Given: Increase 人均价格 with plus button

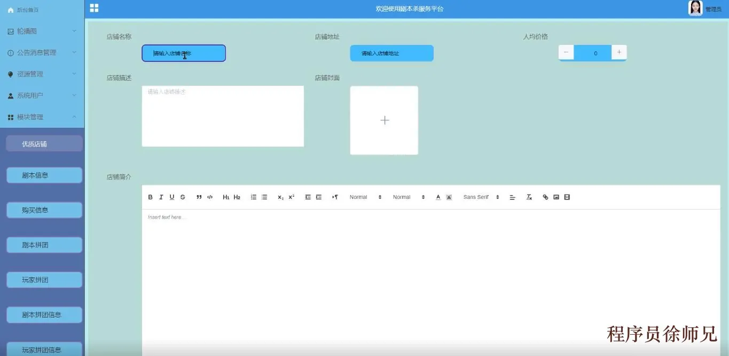Looking at the screenshot, I should coord(619,52).
